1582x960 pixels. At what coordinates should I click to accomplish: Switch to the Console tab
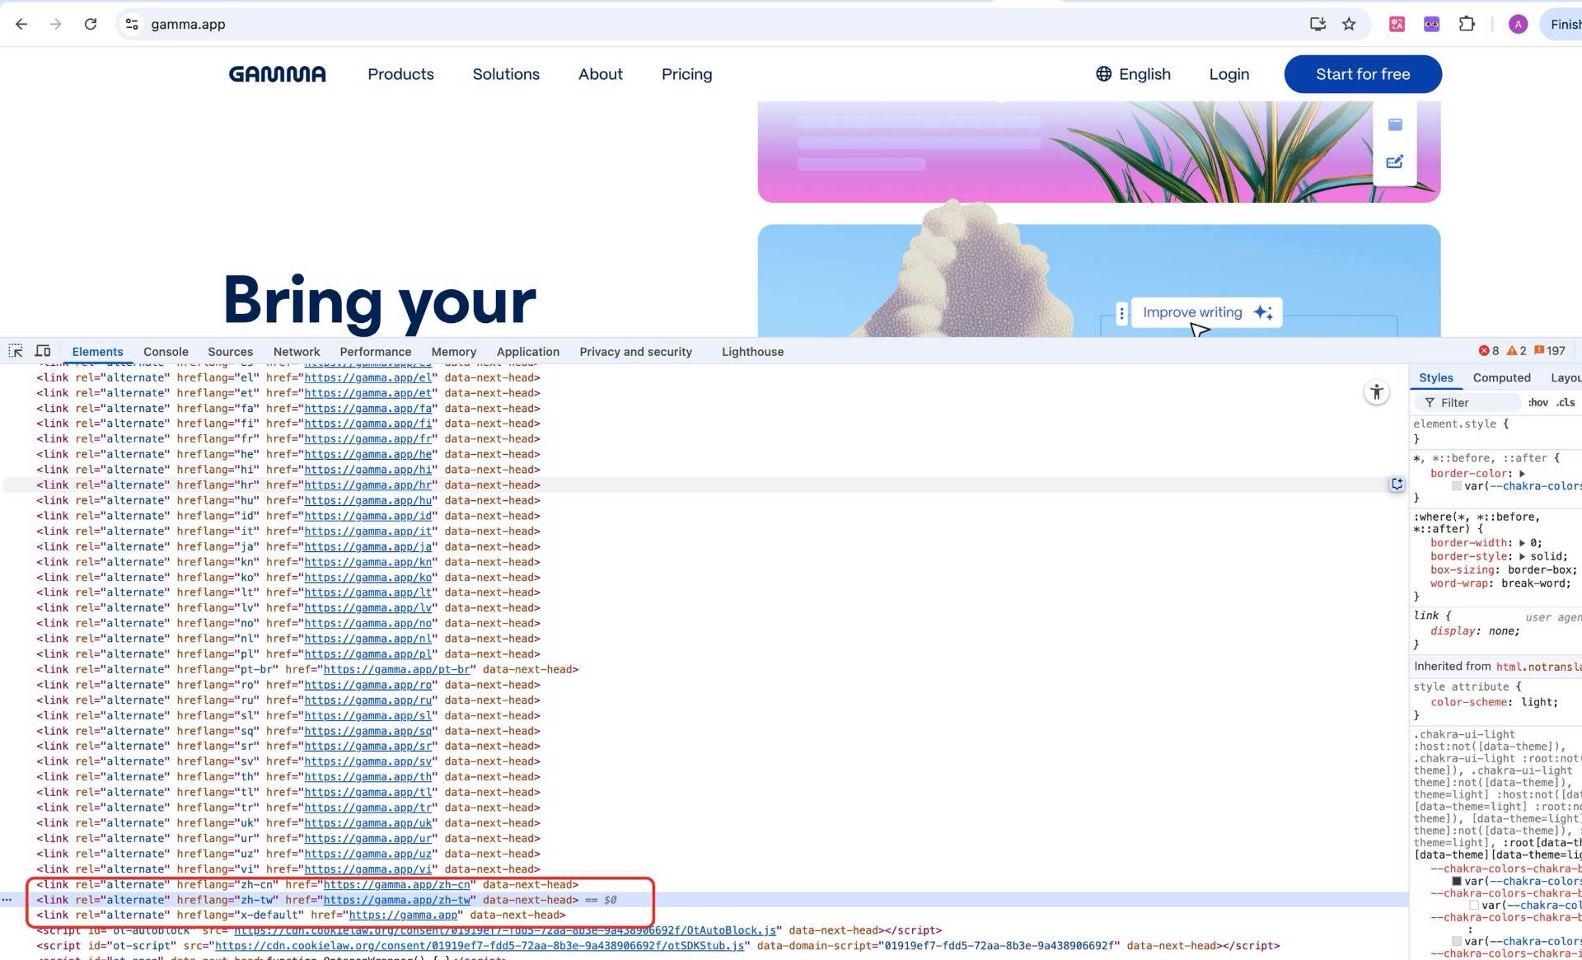coord(166,352)
